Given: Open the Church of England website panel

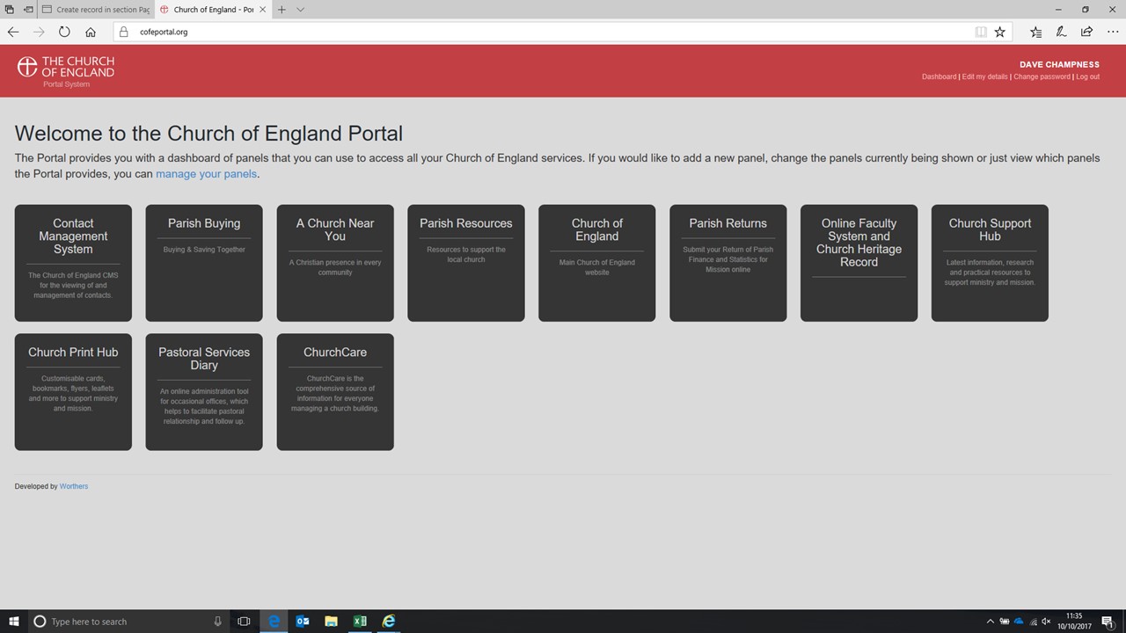Looking at the screenshot, I should [597, 263].
